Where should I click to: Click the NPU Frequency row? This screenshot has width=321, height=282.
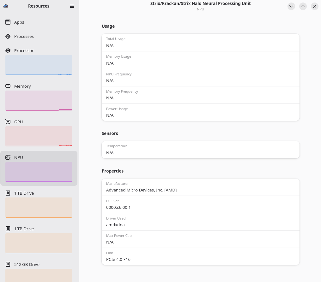click(201, 78)
